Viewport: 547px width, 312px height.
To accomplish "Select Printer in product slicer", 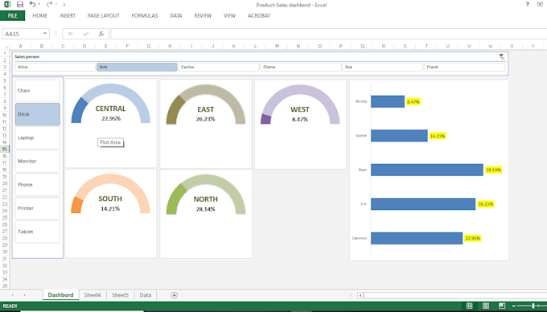I will pyautogui.click(x=37, y=208).
